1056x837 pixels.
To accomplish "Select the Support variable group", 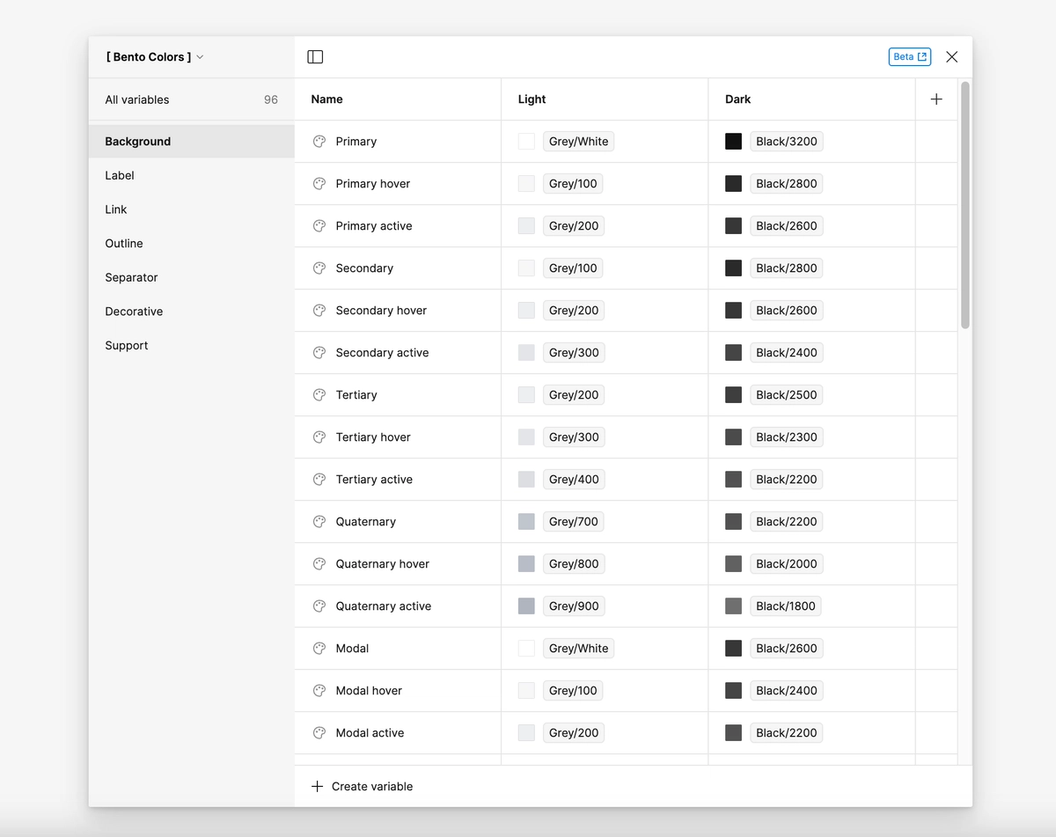I will tap(126, 345).
